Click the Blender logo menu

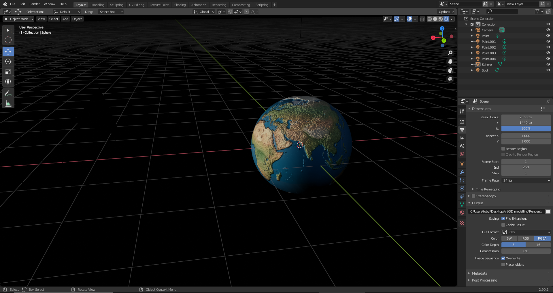5,4
